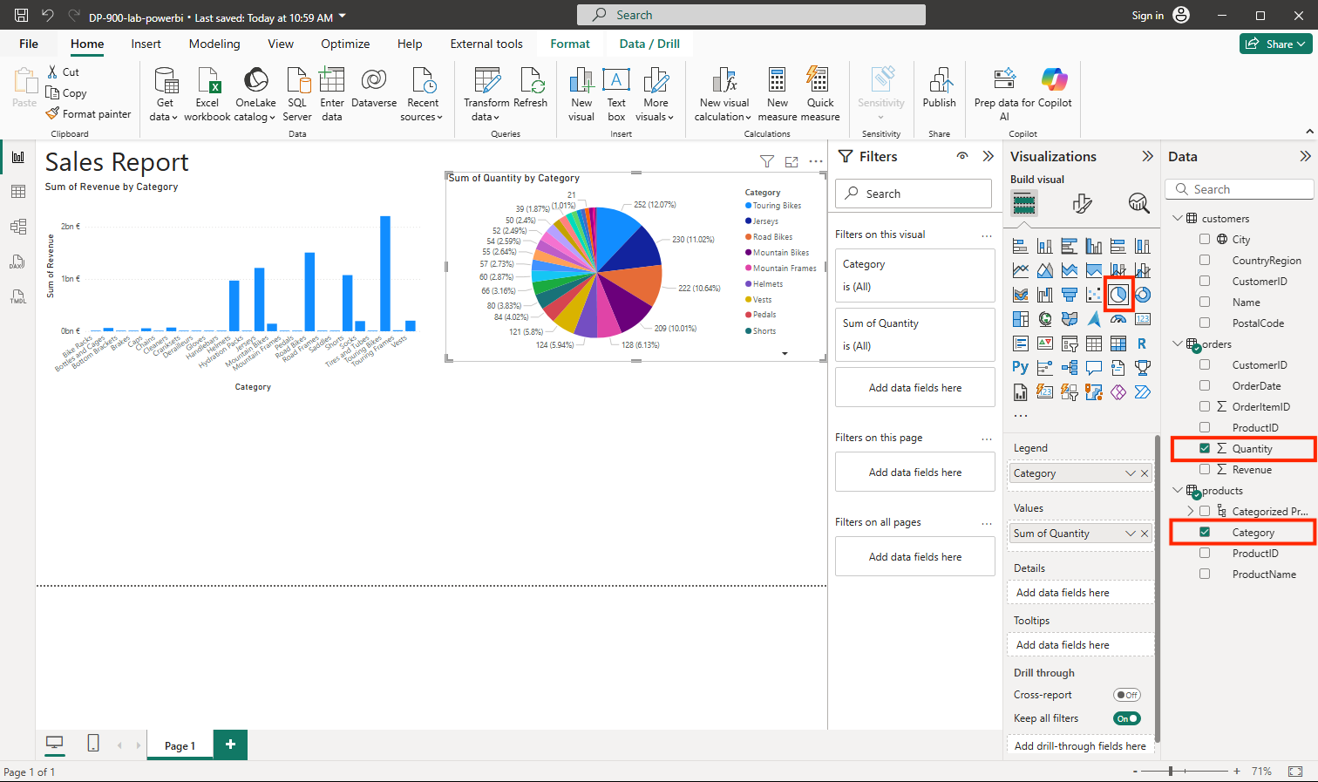Screen dimensions: 1318x782
Task: Uncheck the Quantity field checkbox
Action: click(1205, 448)
